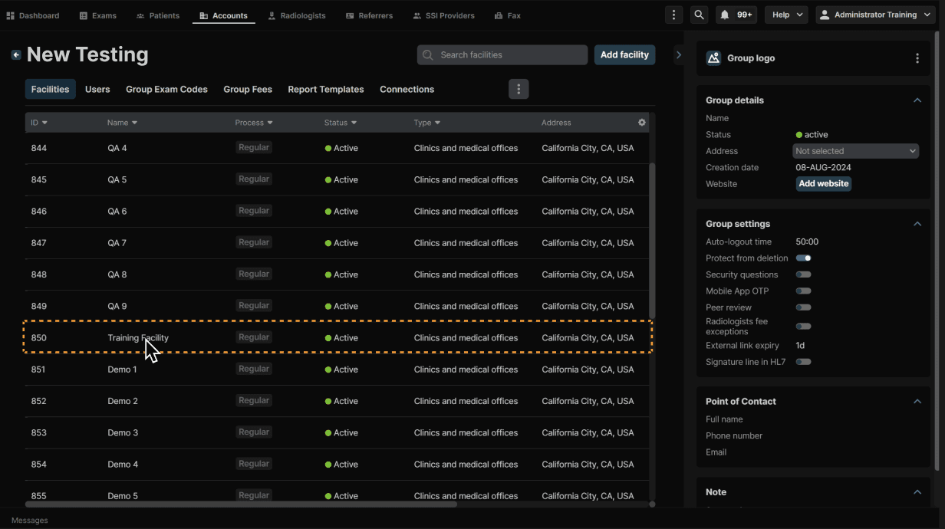Collapse the Group settings section
The width and height of the screenshot is (945, 529).
917,224
